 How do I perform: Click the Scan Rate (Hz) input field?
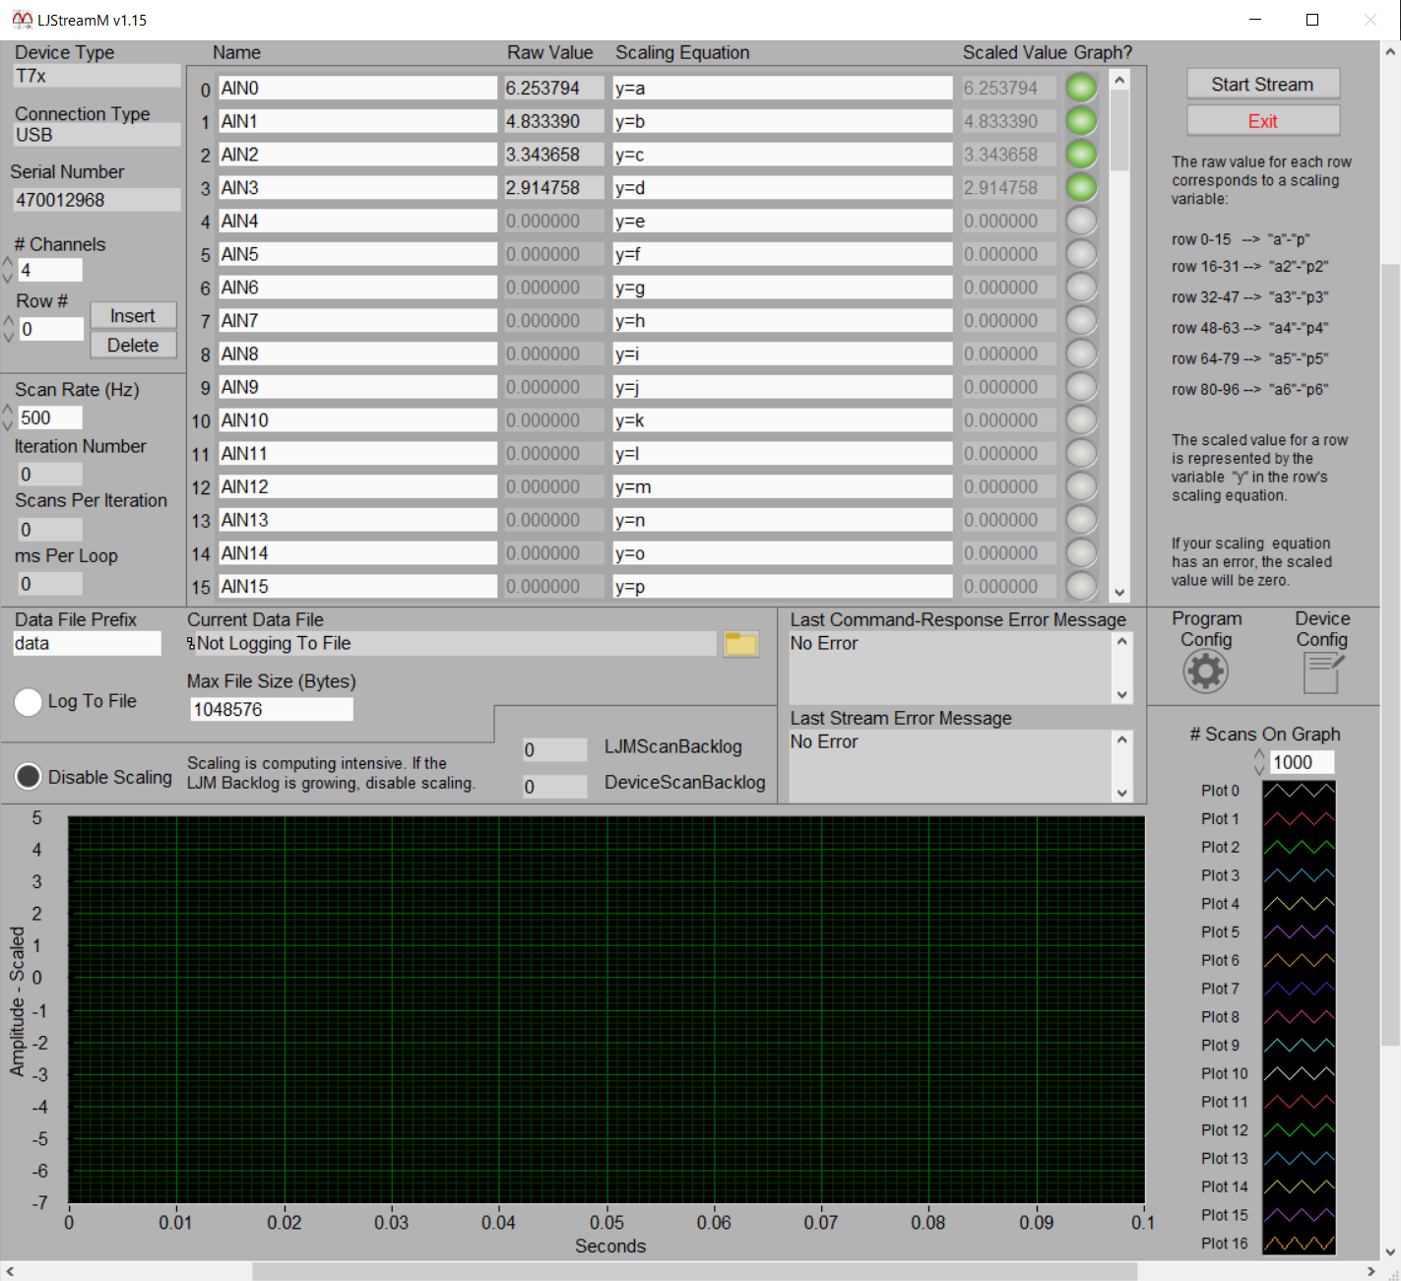click(49, 418)
